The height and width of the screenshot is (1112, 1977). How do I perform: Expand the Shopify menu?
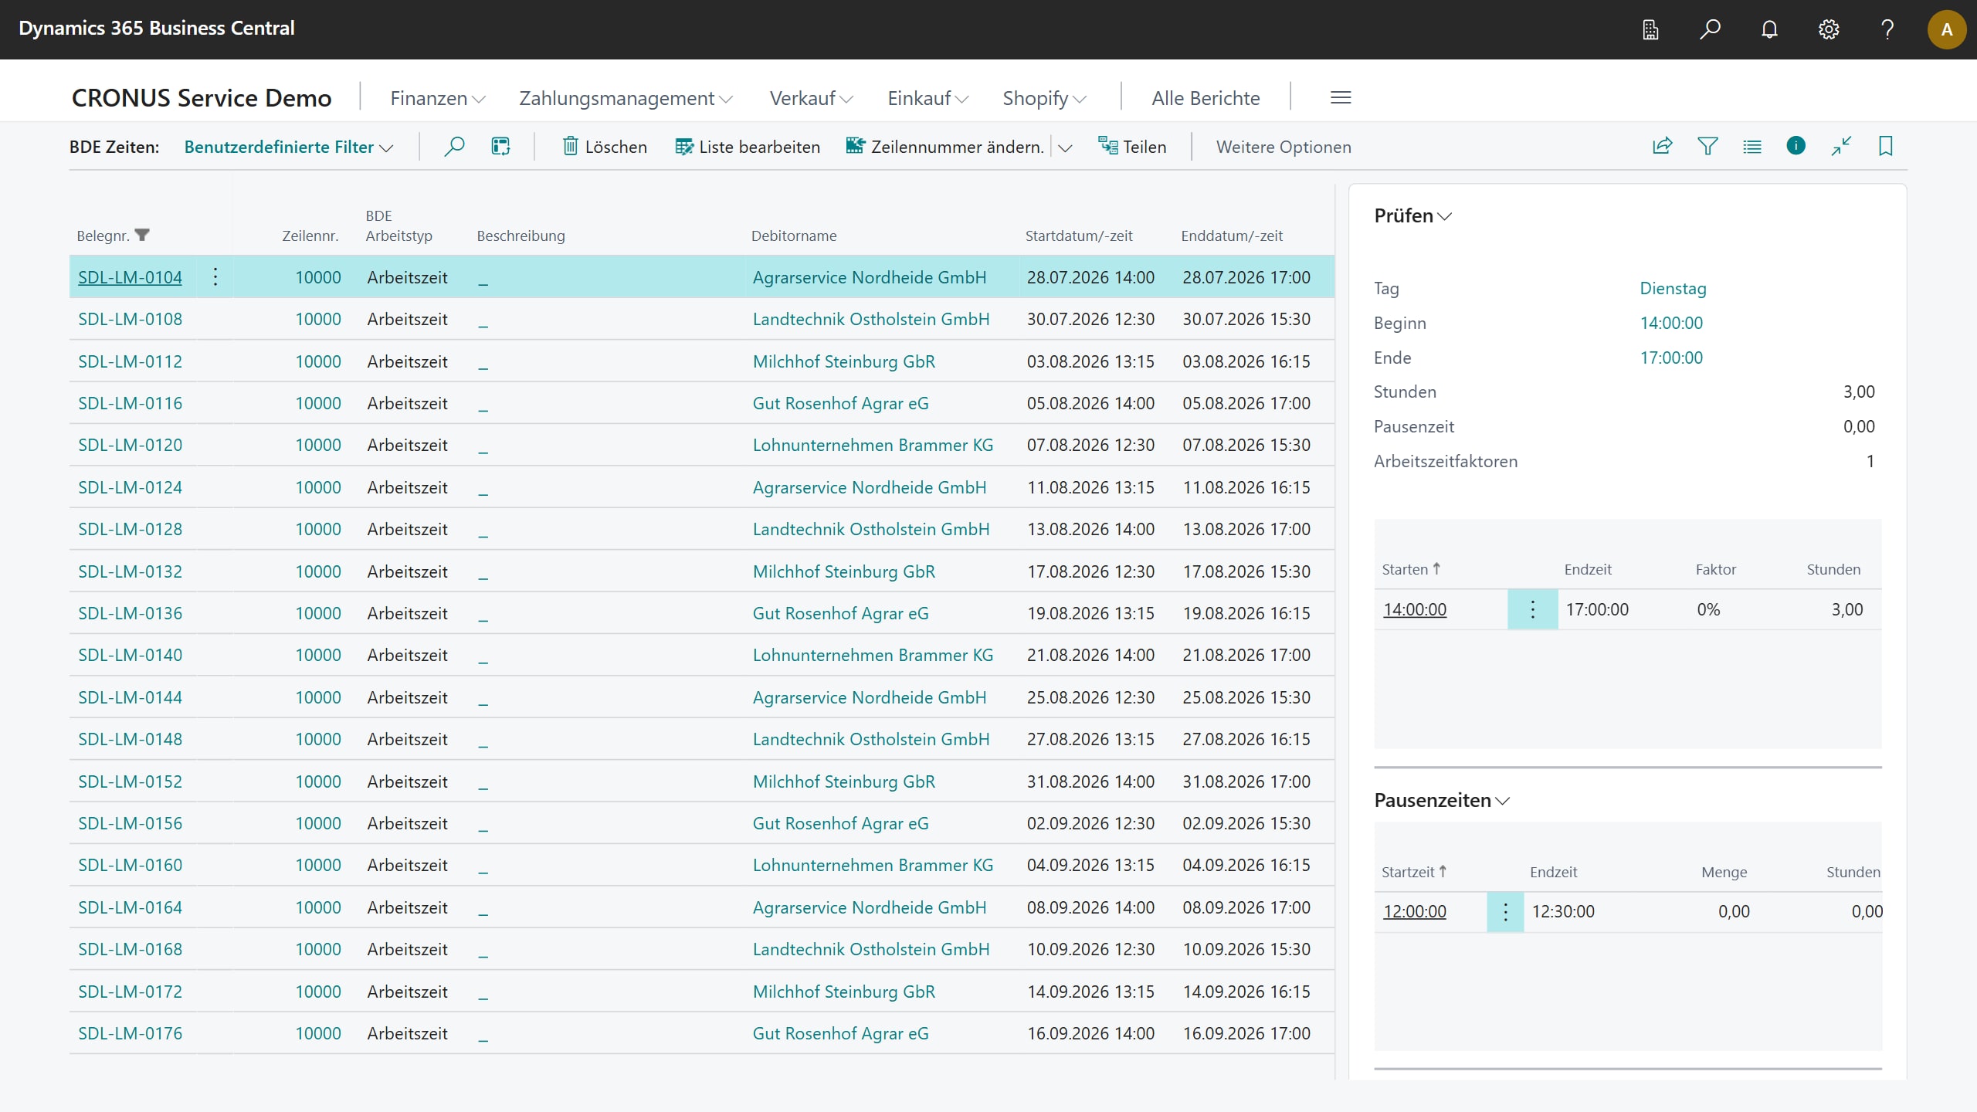[x=1045, y=98]
